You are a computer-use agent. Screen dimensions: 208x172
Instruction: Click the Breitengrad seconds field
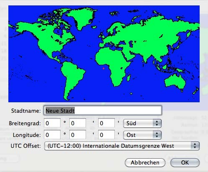tap(107, 123)
